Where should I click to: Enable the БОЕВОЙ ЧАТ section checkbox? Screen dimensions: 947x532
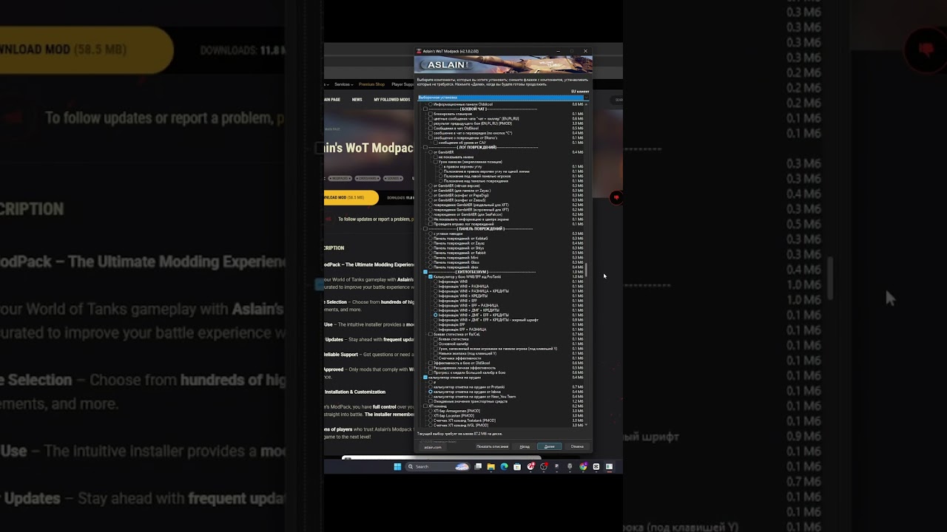pyautogui.click(x=425, y=109)
